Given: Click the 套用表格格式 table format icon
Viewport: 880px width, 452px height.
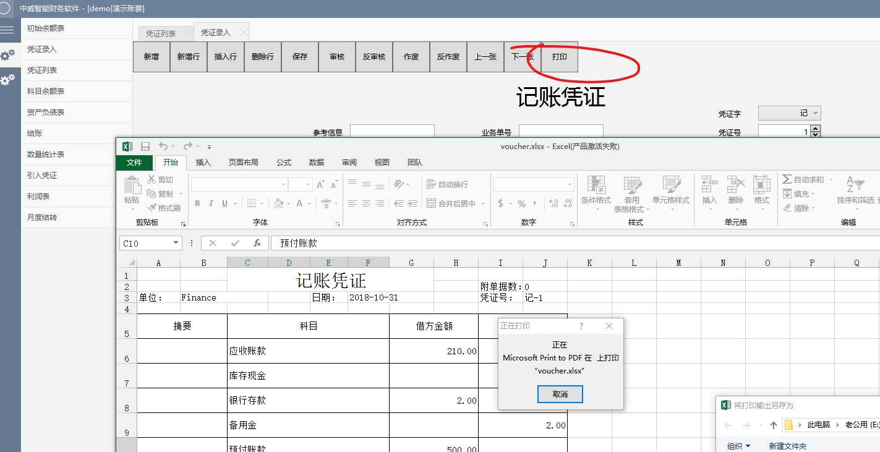Looking at the screenshot, I should (632, 184).
